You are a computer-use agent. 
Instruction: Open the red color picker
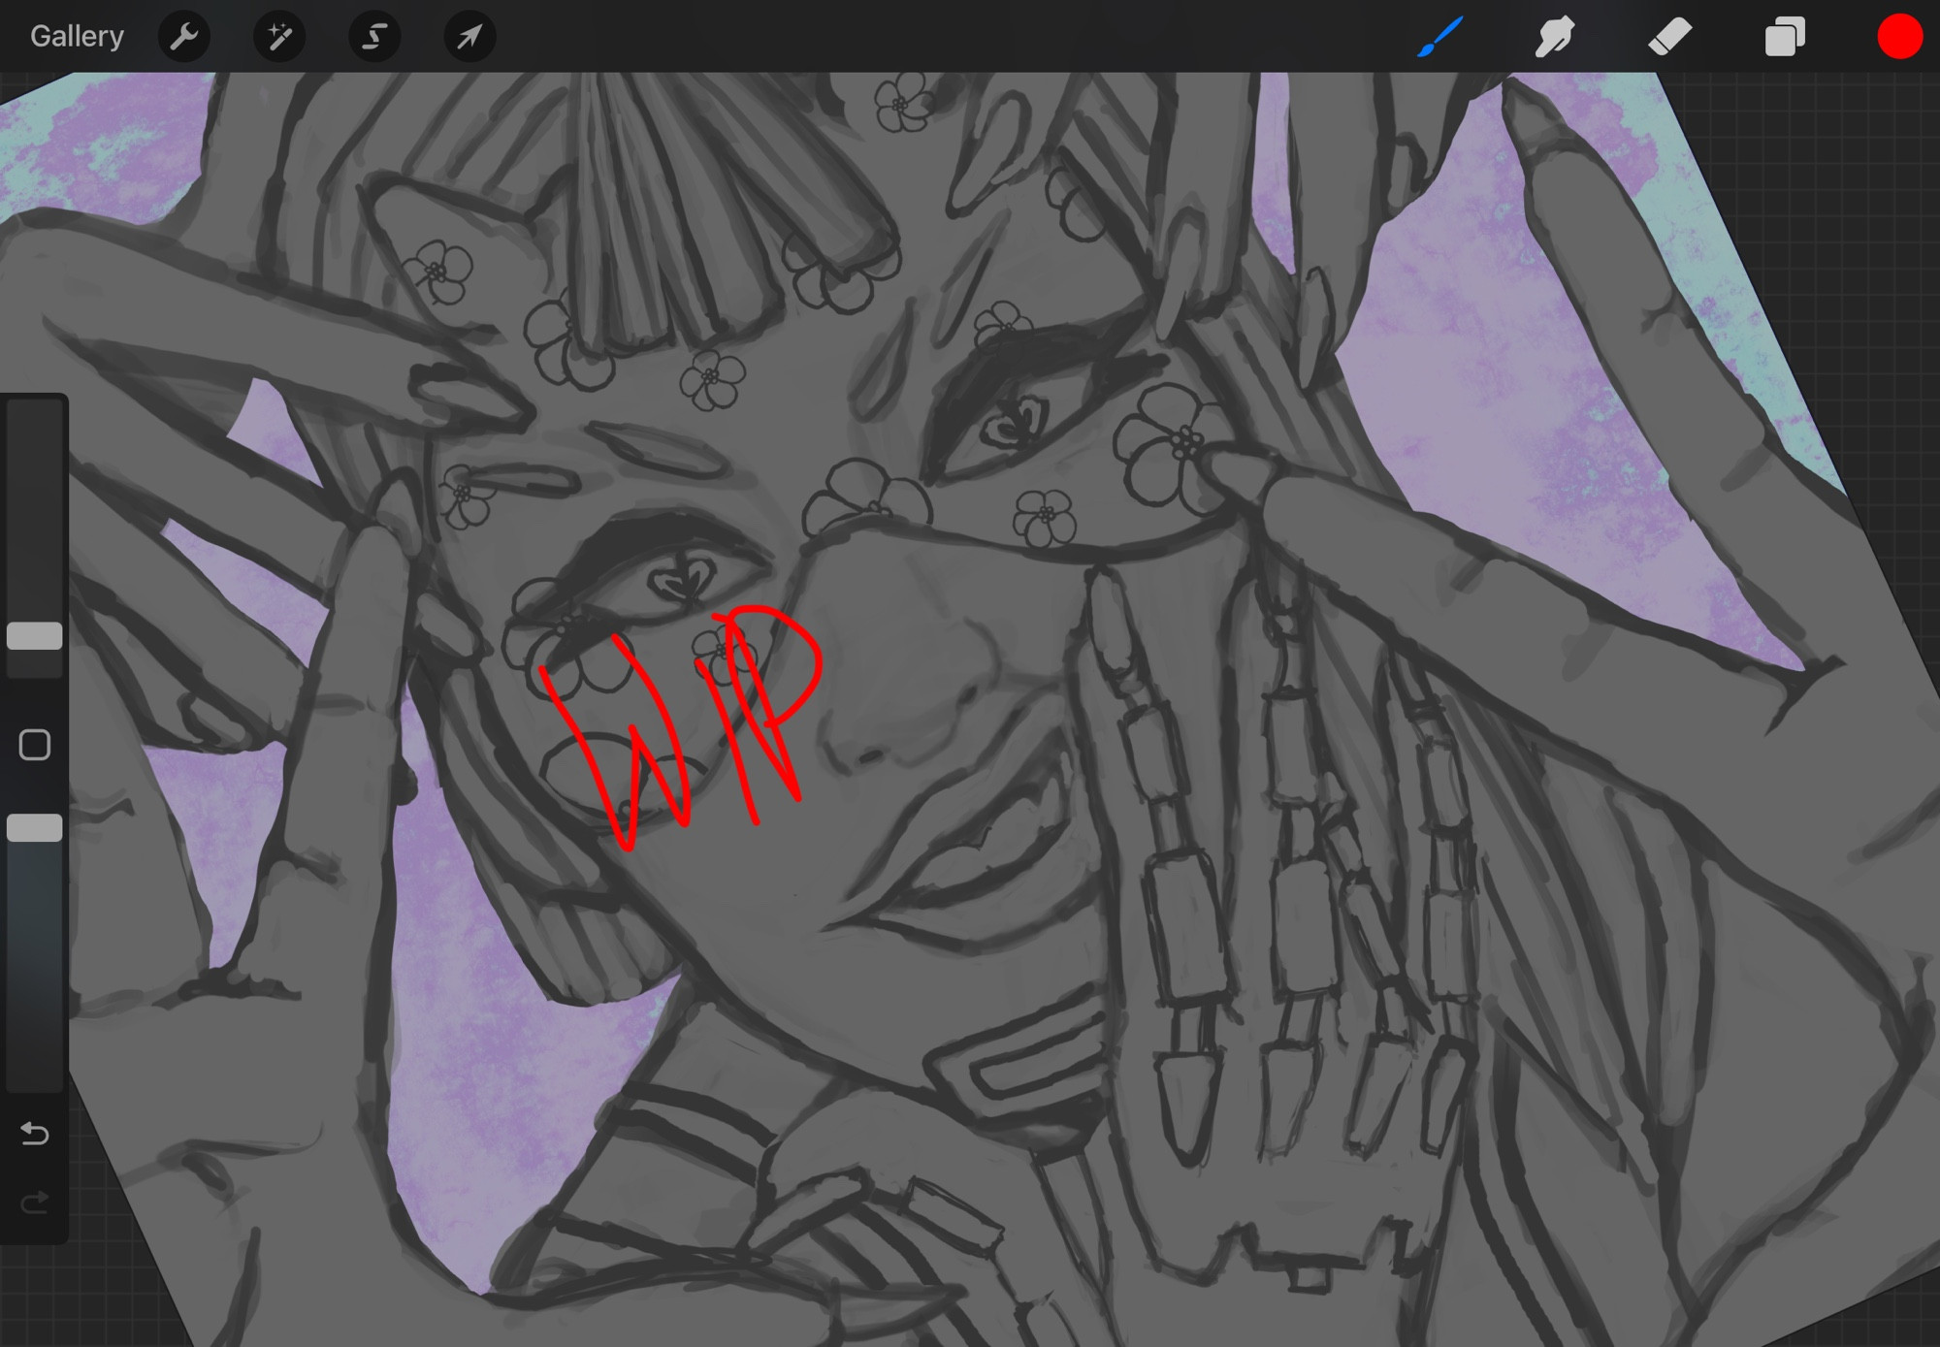click(x=1899, y=37)
